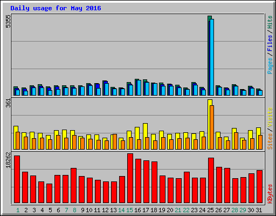Image resolution: width=276 pixels, height=216 pixels.
Task: Click the day 25 axis label
Action: (x=210, y=210)
